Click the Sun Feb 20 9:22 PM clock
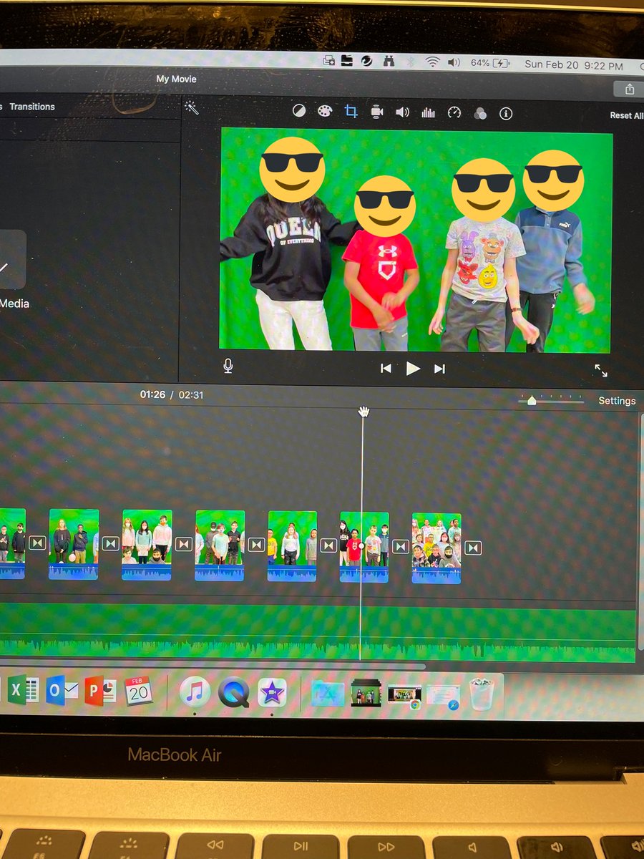The image size is (644, 859). click(x=575, y=65)
